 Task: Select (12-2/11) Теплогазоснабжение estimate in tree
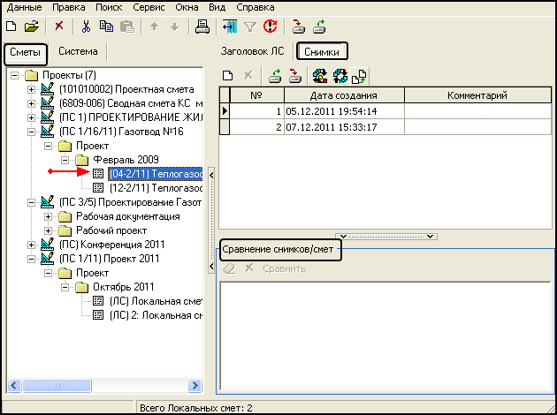click(156, 188)
